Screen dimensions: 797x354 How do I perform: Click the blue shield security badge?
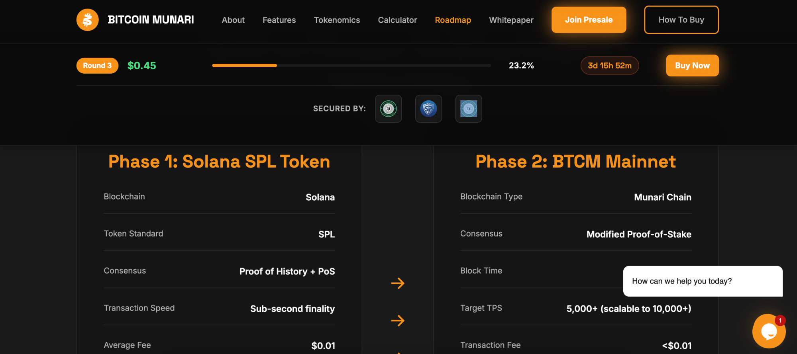(x=428, y=109)
